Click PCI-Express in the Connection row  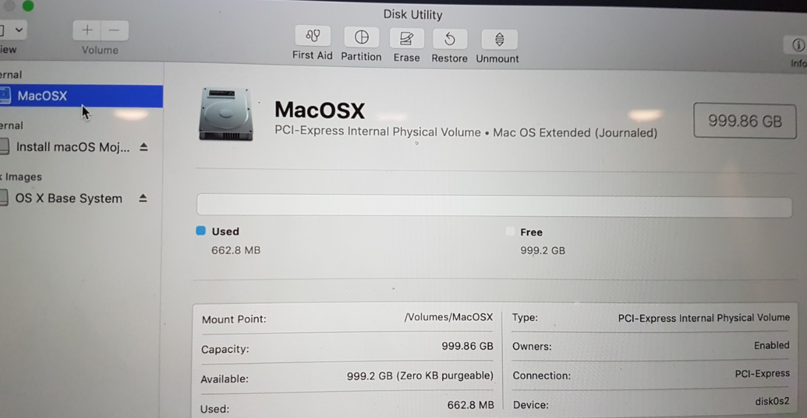762,374
